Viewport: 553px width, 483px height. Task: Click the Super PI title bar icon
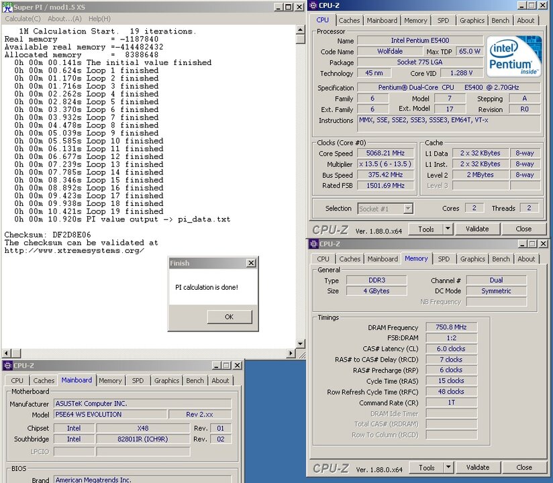point(7,7)
